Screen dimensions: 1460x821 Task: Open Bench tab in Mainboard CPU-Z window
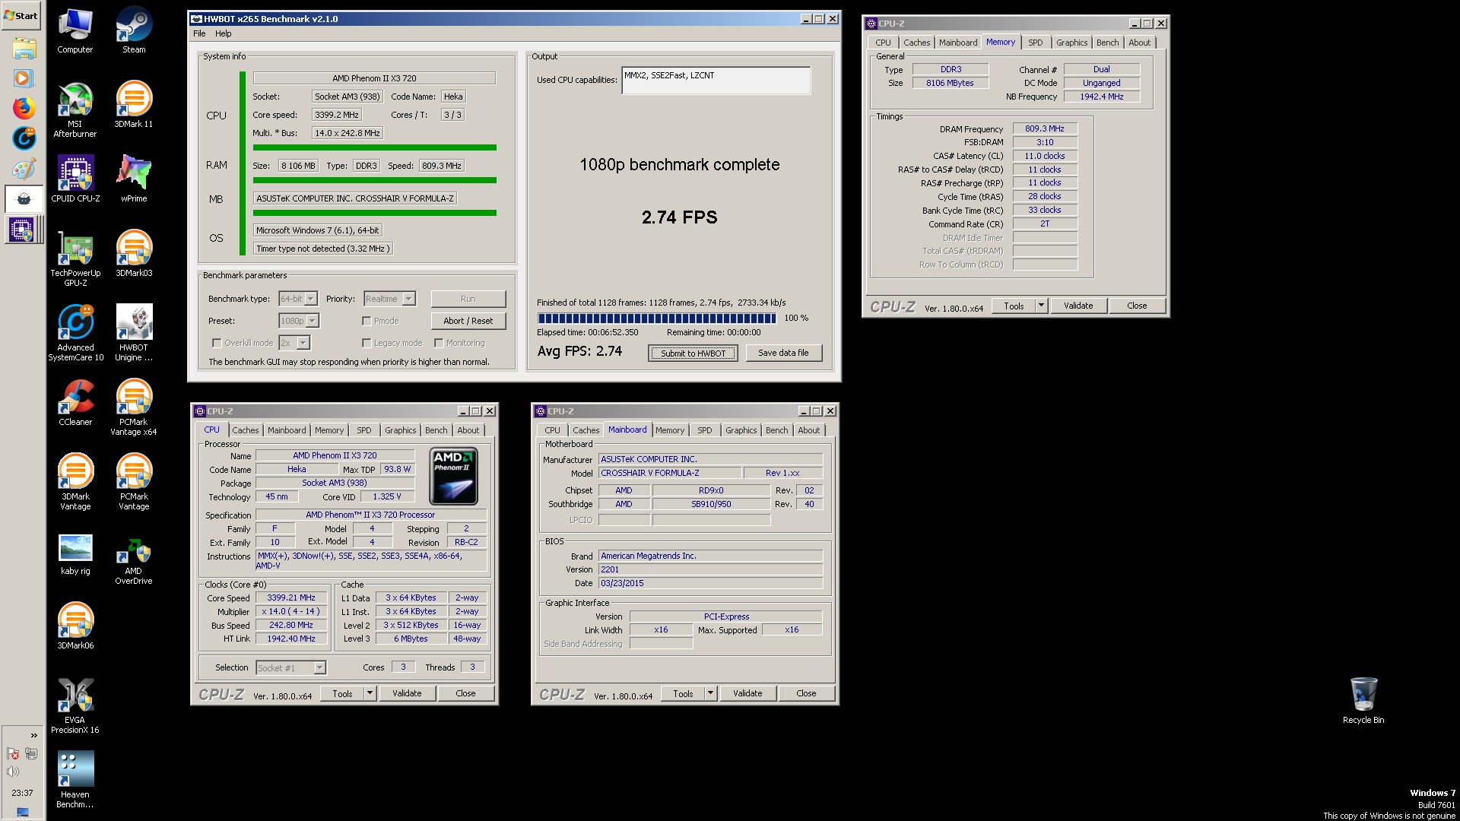[x=777, y=430]
